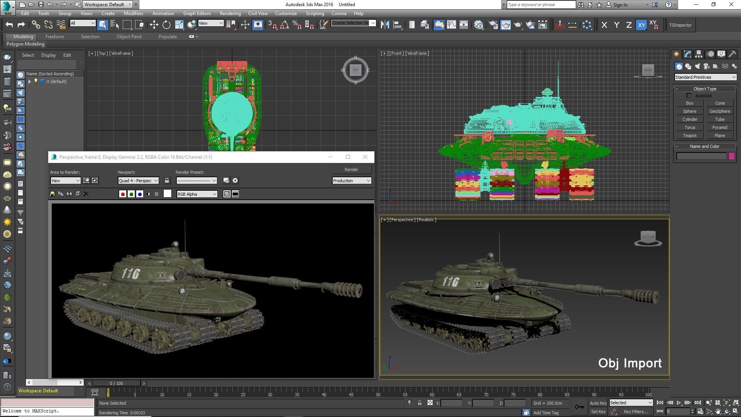This screenshot has height=417, width=741.
Task: Click the Undo arrow icon
Action: pyautogui.click(x=9, y=25)
